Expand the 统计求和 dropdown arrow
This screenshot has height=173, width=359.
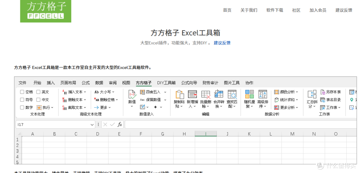[x=297, y=100]
